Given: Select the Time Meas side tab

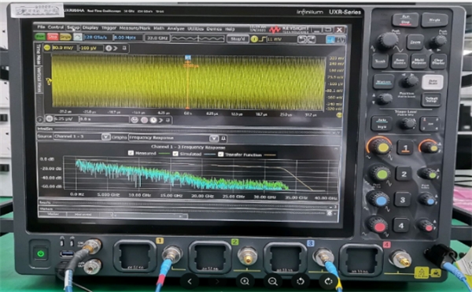Looking at the screenshot, I should point(39,54).
